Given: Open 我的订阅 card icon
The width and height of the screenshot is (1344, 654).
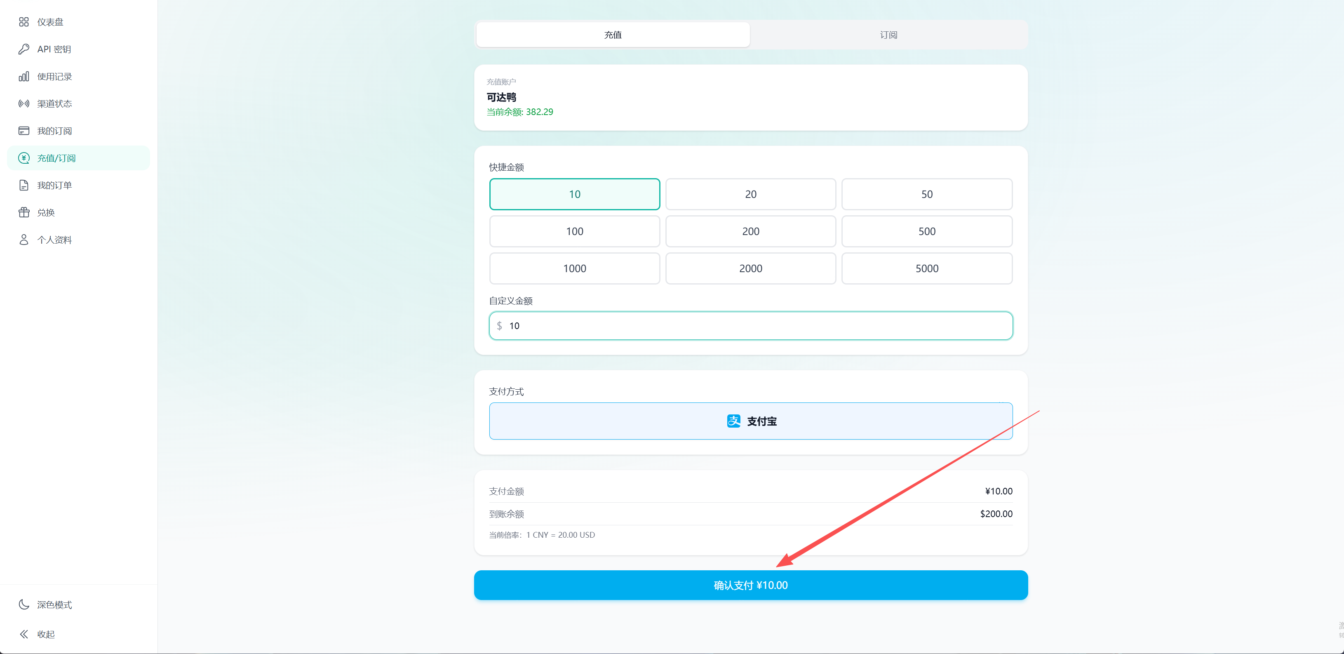Looking at the screenshot, I should pos(23,131).
